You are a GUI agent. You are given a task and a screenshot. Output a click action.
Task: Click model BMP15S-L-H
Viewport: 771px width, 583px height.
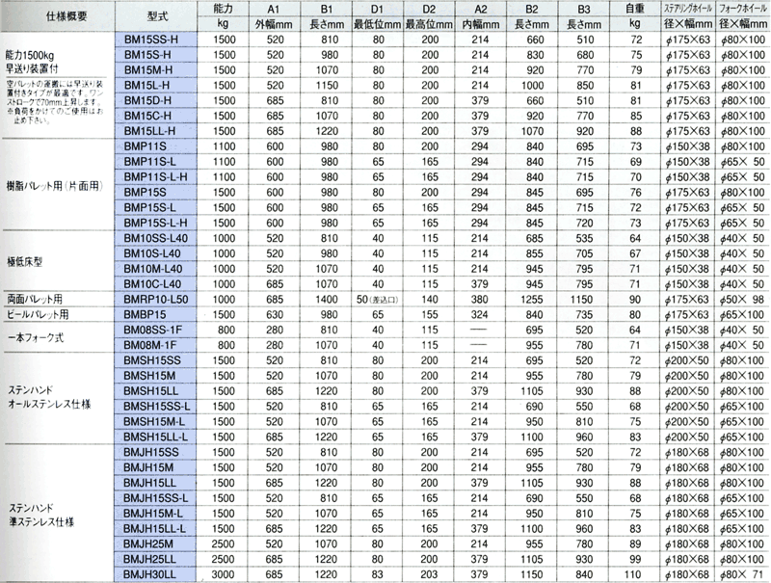tap(156, 223)
